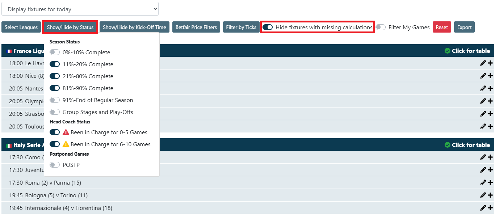Click pencil icon on Internazionale v Fiorentina row
The image size is (495, 215).
[x=483, y=208]
